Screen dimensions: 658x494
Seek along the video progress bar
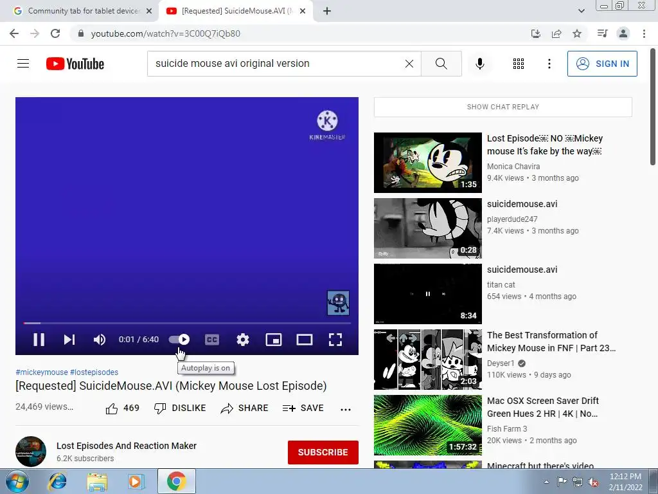click(187, 323)
